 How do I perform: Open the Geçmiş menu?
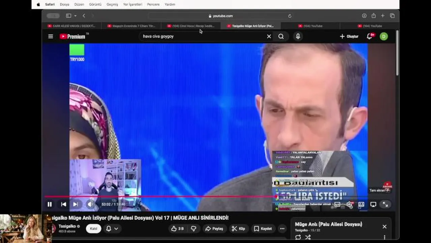112,4
